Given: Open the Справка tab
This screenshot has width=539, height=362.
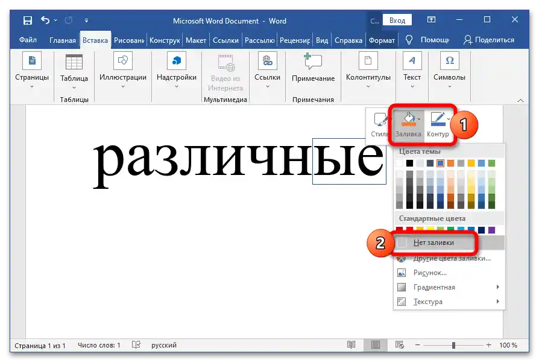Looking at the screenshot, I should point(348,40).
